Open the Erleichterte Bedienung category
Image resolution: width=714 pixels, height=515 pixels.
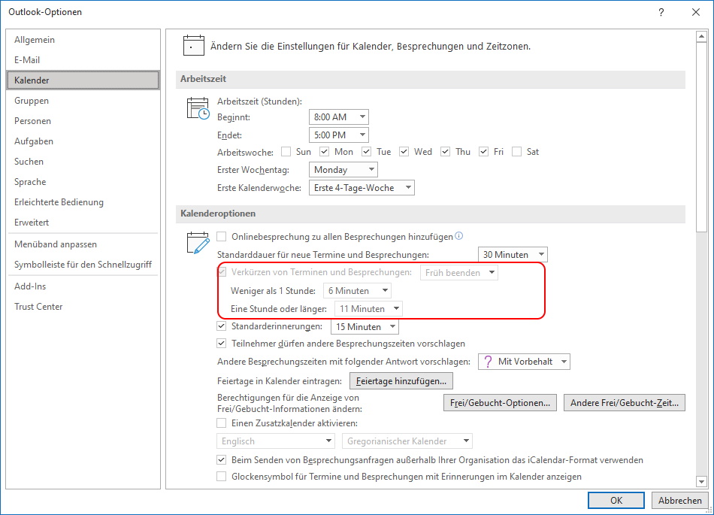(x=83, y=202)
